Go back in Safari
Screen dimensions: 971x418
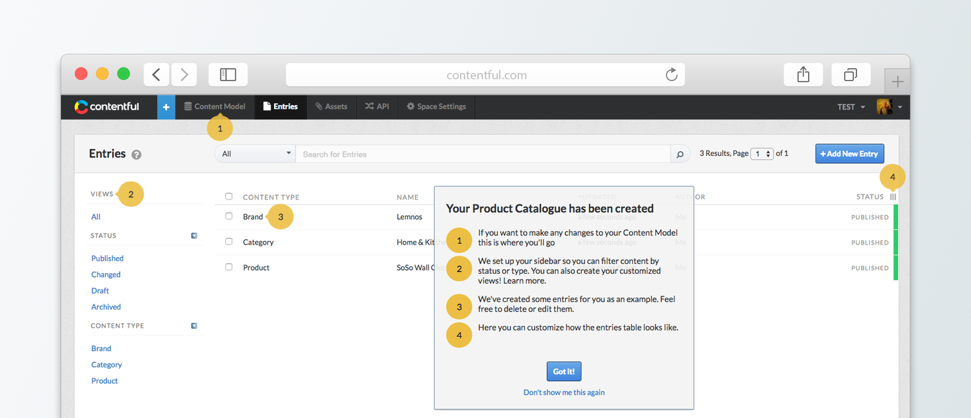click(157, 74)
